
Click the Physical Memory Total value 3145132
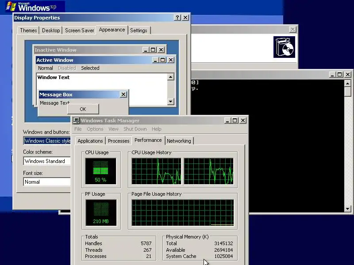(x=223, y=243)
